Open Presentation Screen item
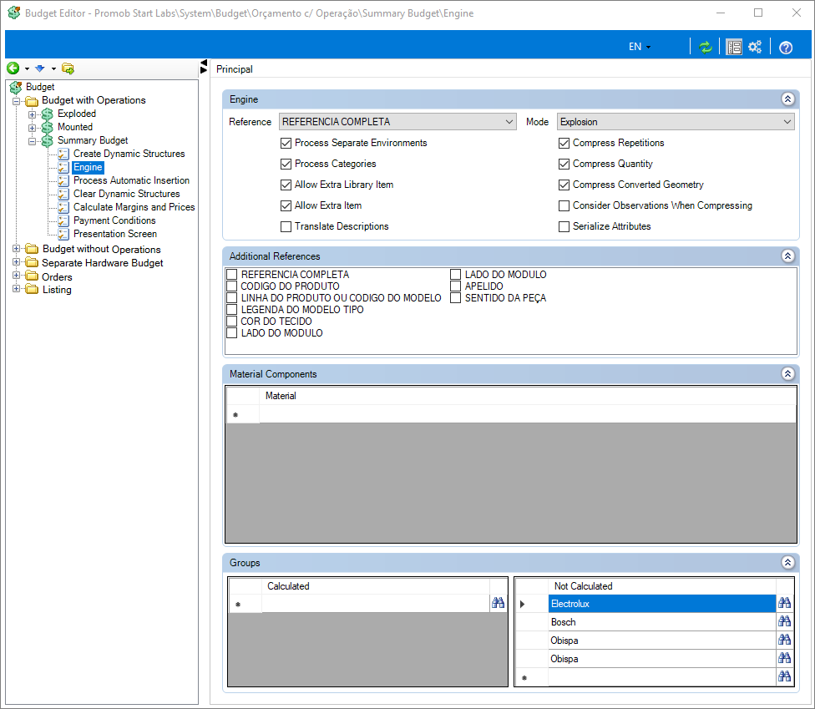This screenshot has width=815, height=709. (115, 235)
